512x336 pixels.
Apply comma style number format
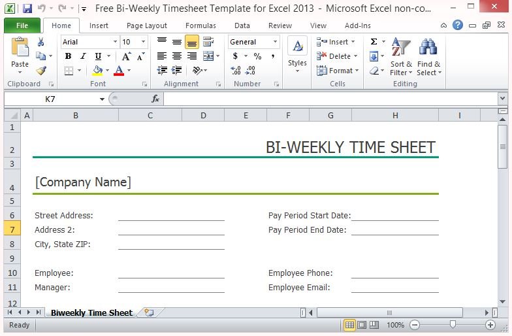[x=273, y=56]
